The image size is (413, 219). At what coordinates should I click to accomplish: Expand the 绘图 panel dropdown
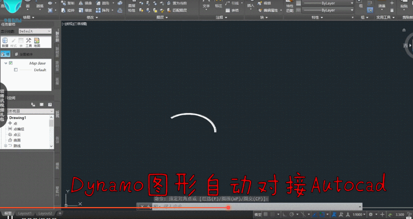point(29,17)
